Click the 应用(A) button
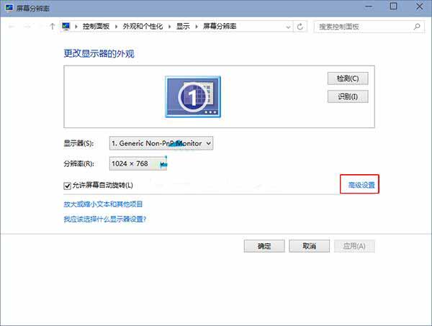The height and width of the screenshot is (326, 432). pyautogui.click(x=354, y=246)
